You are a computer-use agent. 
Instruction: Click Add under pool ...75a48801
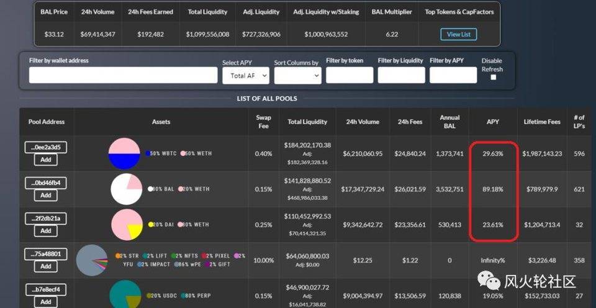(x=46, y=266)
